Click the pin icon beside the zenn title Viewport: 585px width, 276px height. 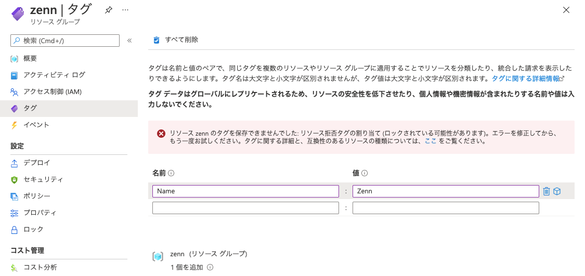point(108,10)
